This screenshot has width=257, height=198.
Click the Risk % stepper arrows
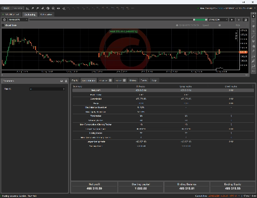coord(64,89)
